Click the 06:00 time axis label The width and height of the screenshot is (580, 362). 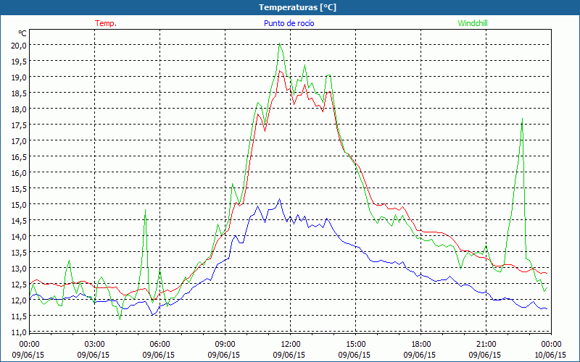[159, 345]
